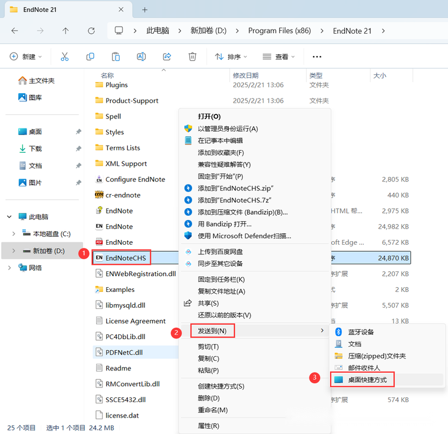Open the 新建 dropdown menu
448x434 pixels.
click(26, 57)
